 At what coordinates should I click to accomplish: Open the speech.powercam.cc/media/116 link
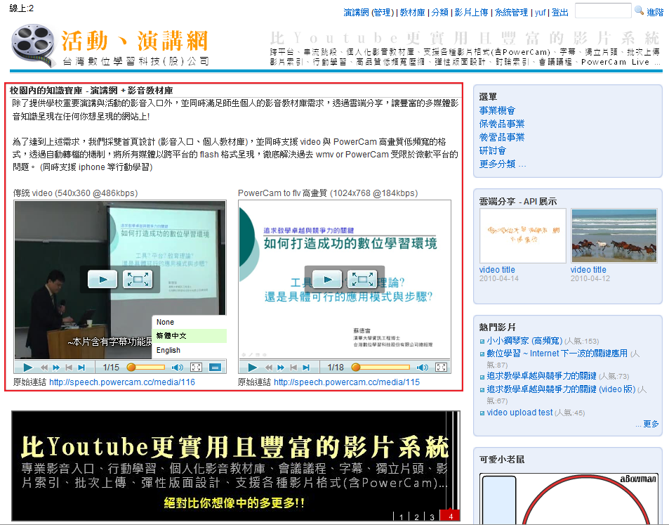(122, 382)
